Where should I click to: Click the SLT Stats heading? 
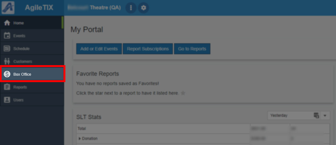(x=89, y=117)
